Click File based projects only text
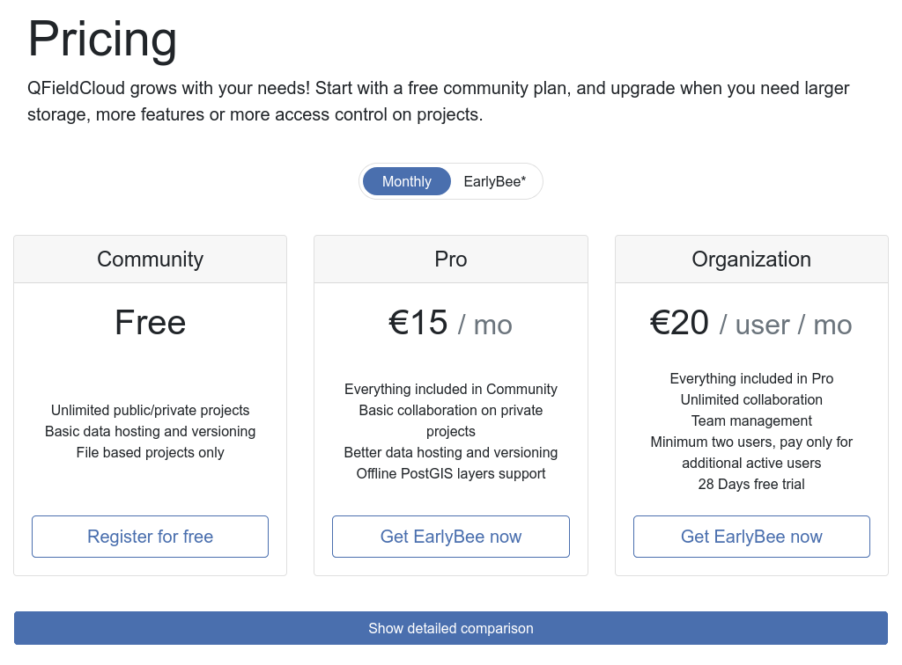This screenshot has width=902, height=665. coord(150,452)
